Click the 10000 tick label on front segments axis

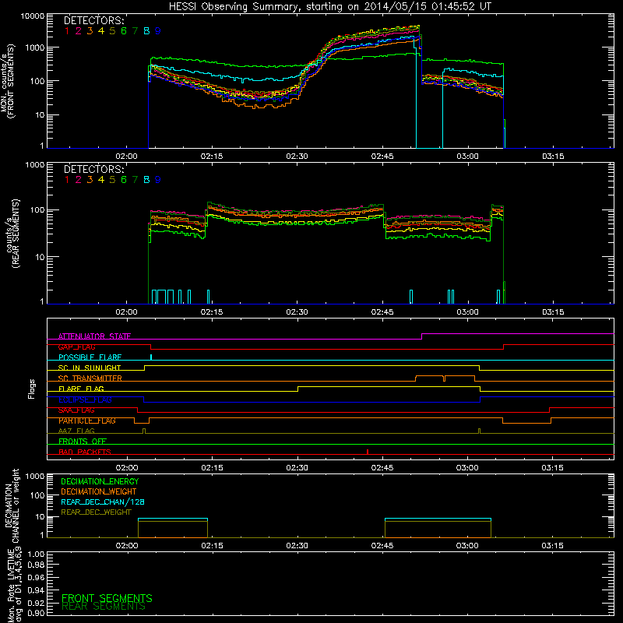pyautogui.click(x=33, y=16)
